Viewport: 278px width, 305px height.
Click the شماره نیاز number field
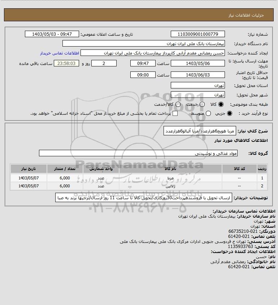[197, 34]
